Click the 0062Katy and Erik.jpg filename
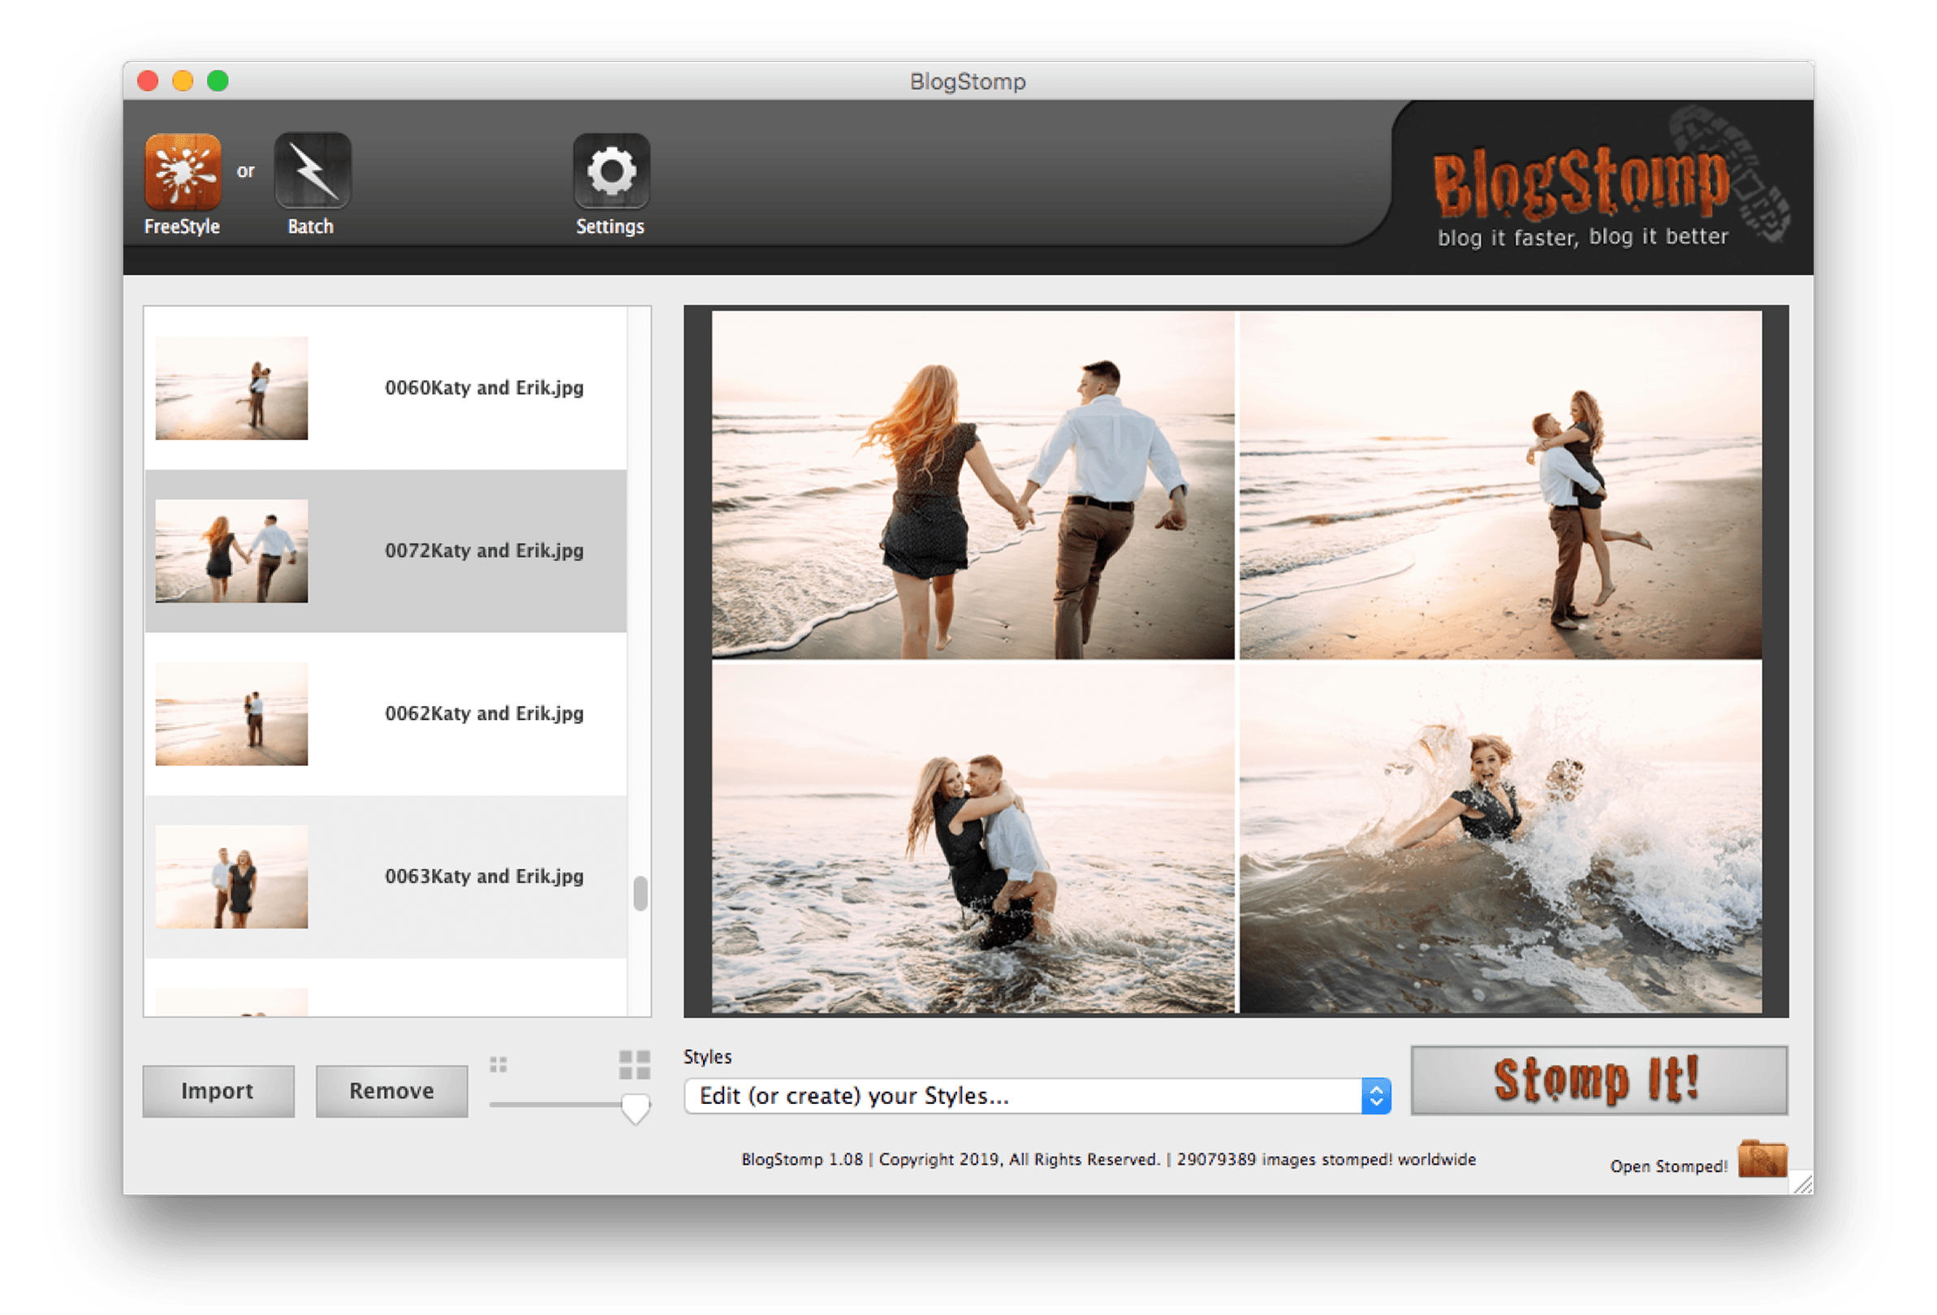The image size is (1937, 1315). coord(484,714)
